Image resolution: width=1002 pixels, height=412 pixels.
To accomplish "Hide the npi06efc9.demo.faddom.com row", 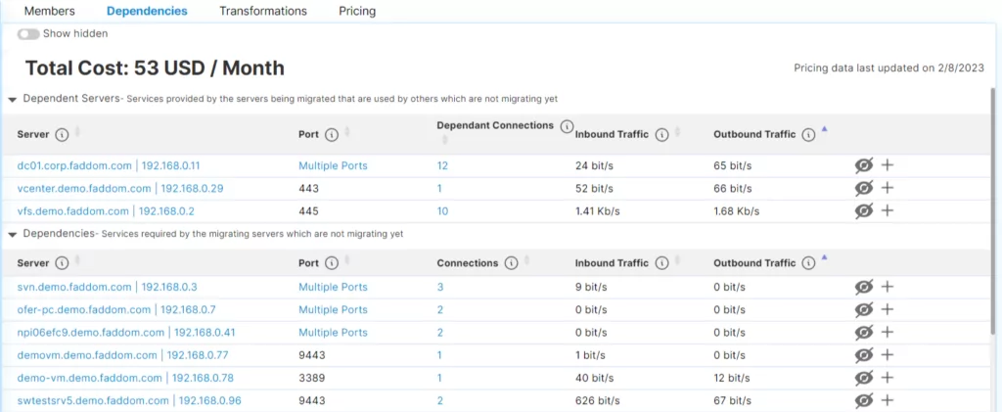I will [864, 333].
